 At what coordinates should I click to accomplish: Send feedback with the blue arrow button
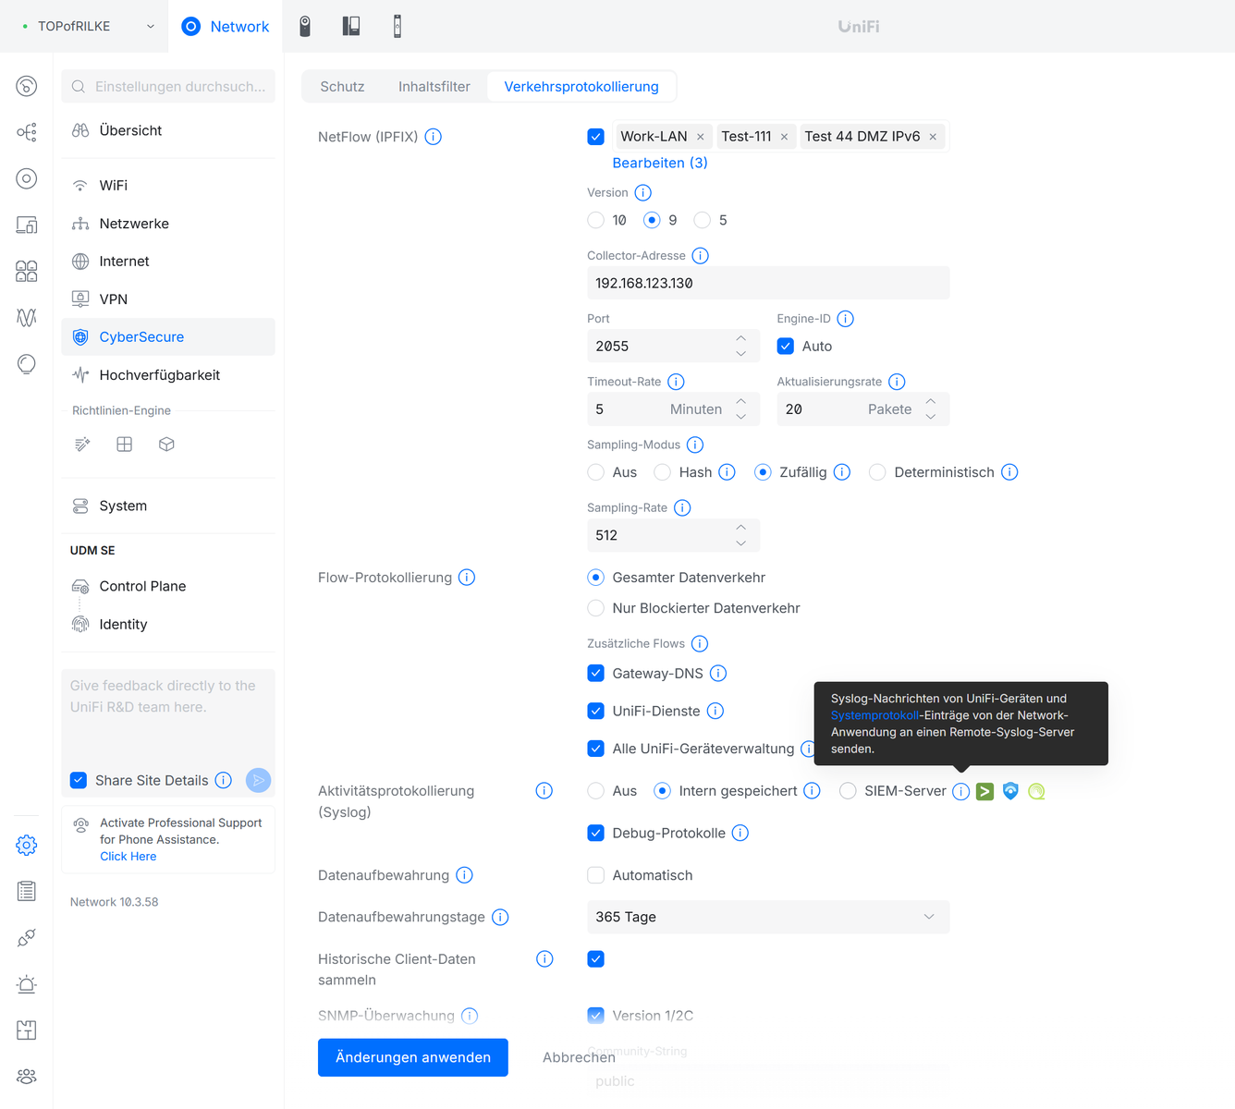tap(259, 781)
